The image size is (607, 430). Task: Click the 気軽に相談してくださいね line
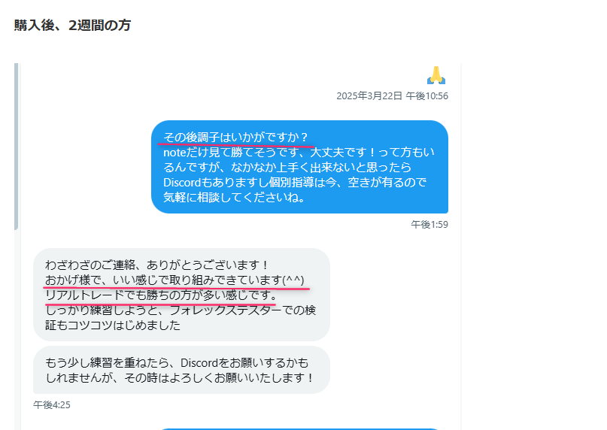click(x=234, y=198)
